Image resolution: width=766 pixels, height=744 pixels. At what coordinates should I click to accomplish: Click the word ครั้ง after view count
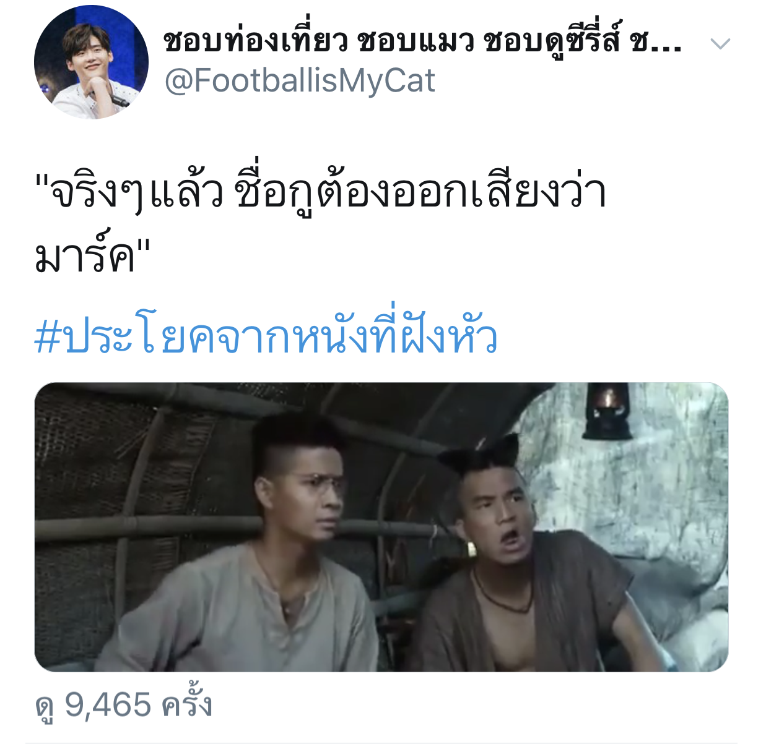click(187, 704)
